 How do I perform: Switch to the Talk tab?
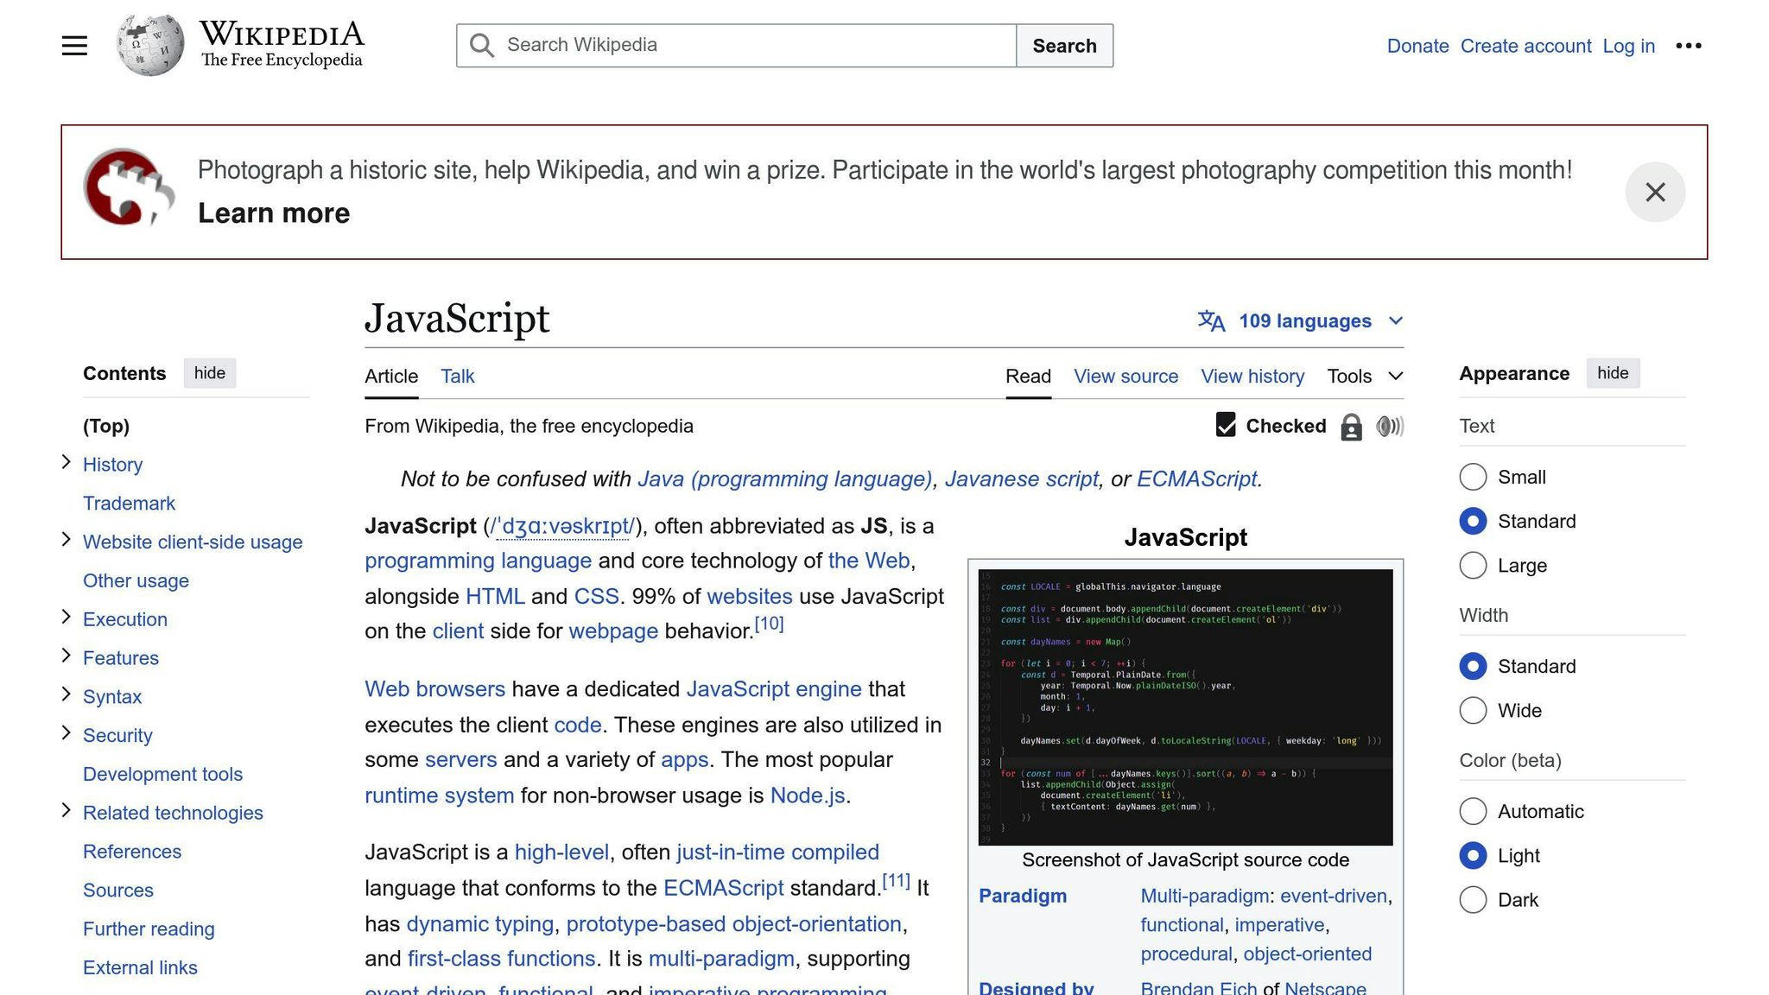[457, 376]
